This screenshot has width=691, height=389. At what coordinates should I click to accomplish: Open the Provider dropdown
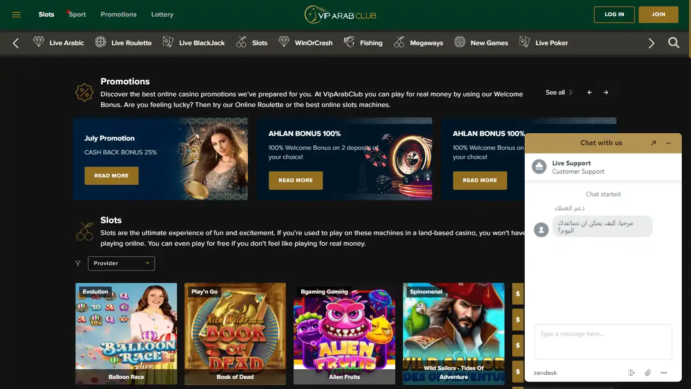click(x=121, y=264)
